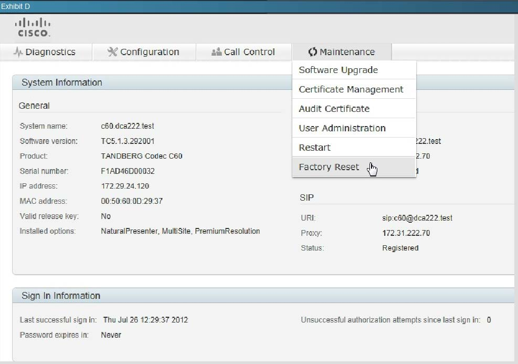Viewport: 518px width, 364px height.
Task: Click the Cisco logo
Action: (33, 27)
